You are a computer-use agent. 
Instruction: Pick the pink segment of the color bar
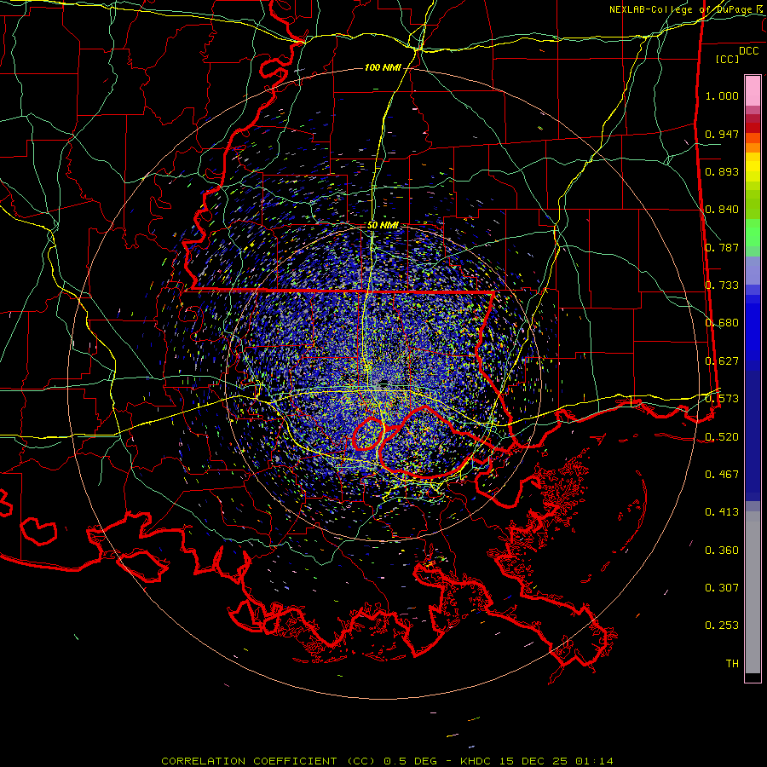click(x=753, y=90)
